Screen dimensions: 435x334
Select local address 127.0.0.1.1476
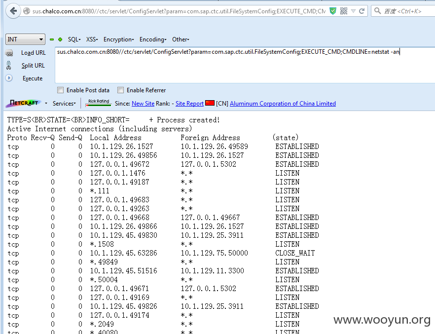[117, 173]
